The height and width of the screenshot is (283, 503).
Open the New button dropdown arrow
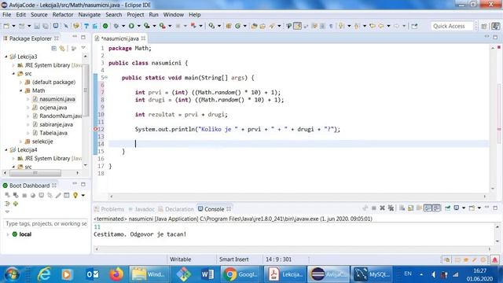coord(13,26)
